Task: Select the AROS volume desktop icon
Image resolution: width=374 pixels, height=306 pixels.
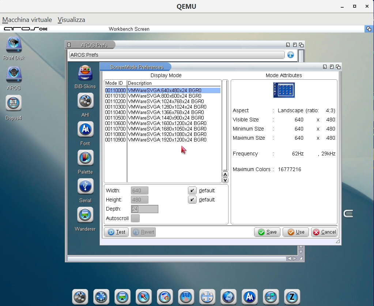Action: coord(14,75)
